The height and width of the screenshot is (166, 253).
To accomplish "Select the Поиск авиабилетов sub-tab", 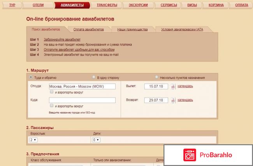I will click(x=46, y=30).
